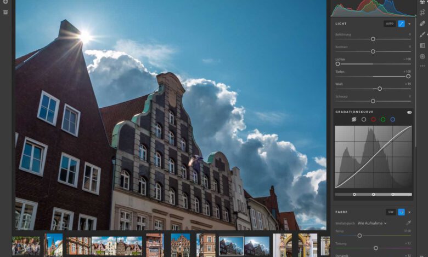Click on the tone curve graph
Screen dimensions: 428x257
[374, 157]
